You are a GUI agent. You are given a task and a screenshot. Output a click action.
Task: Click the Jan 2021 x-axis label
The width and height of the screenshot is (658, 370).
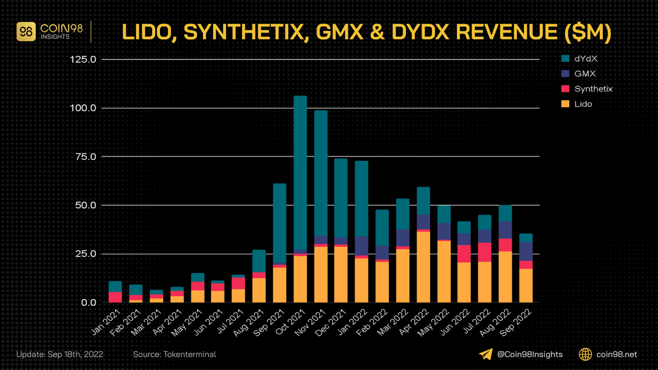point(106,322)
